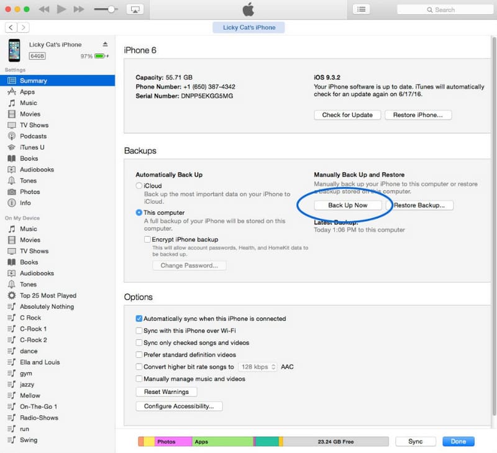Open the Radio-Shows playlist

pyautogui.click(x=57, y=418)
